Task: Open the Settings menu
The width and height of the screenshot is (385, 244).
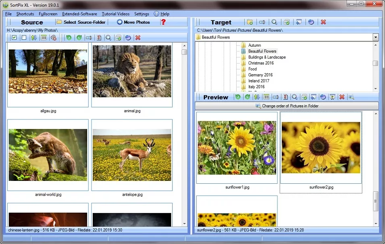Action: tap(142, 14)
